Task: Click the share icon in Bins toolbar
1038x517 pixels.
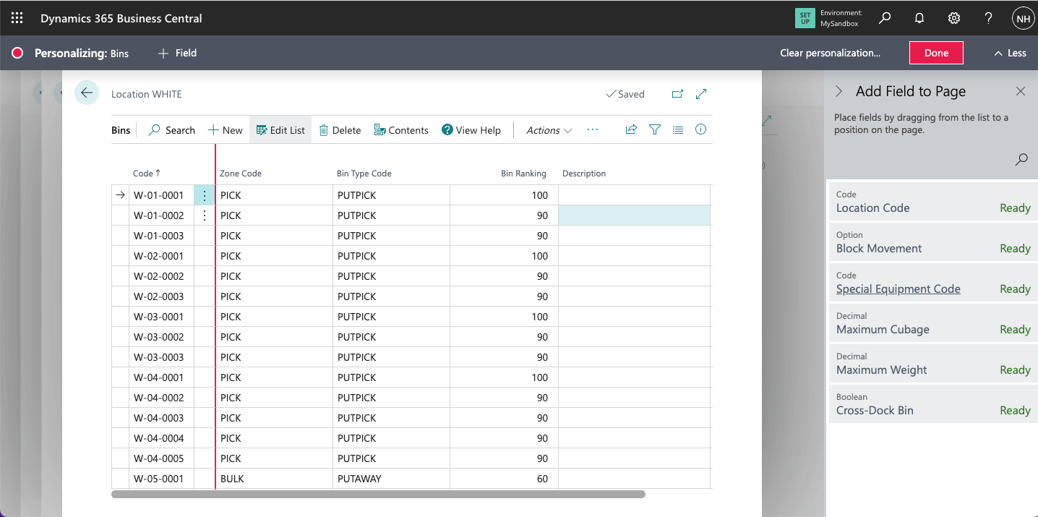Action: click(x=631, y=129)
